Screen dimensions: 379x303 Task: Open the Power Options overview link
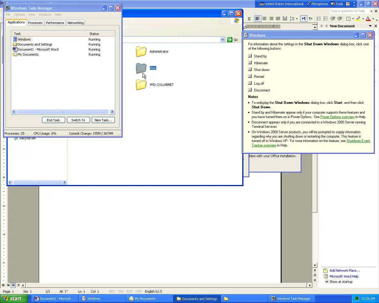(x=337, y=117)
